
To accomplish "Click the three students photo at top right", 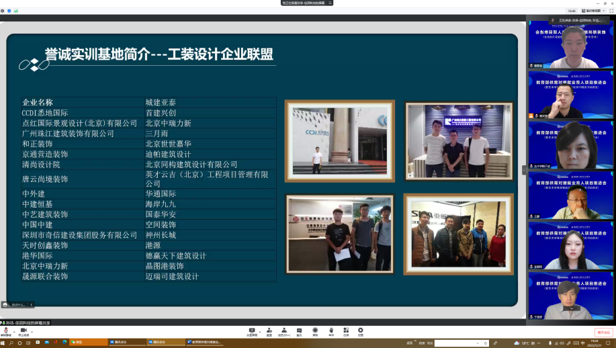I will click(x=459, y=141).
